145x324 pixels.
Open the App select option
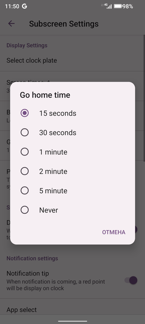tap(72, 310)
